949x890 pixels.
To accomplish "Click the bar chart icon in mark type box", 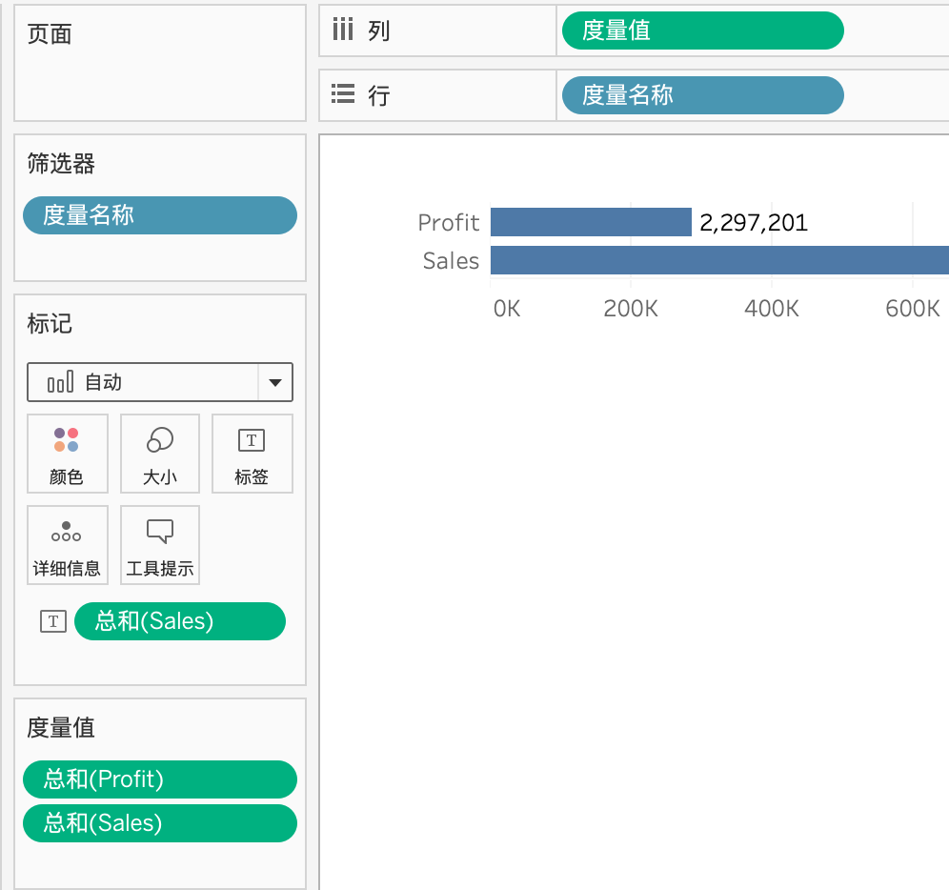I will [x=61, y=382].
